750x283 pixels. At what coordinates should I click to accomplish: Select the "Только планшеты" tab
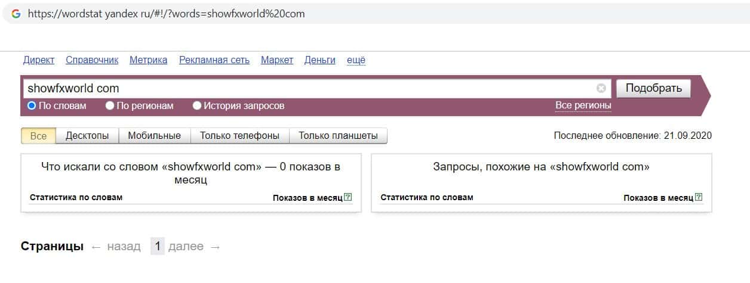pos(338,136)
